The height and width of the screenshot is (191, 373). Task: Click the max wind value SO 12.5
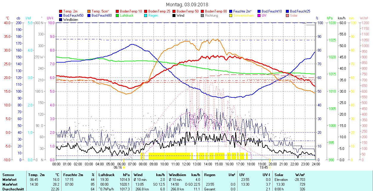pyautogui.click(x=158, y=184)
